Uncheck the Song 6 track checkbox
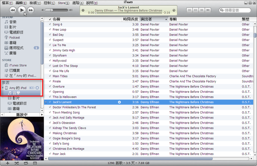The image size is (257, 166). coord(50,24)
